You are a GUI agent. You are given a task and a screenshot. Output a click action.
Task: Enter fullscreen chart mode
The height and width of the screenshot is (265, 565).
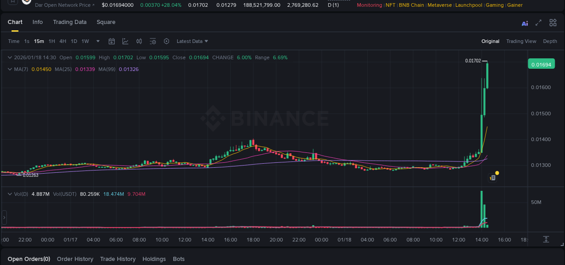[x=538, y=23]
